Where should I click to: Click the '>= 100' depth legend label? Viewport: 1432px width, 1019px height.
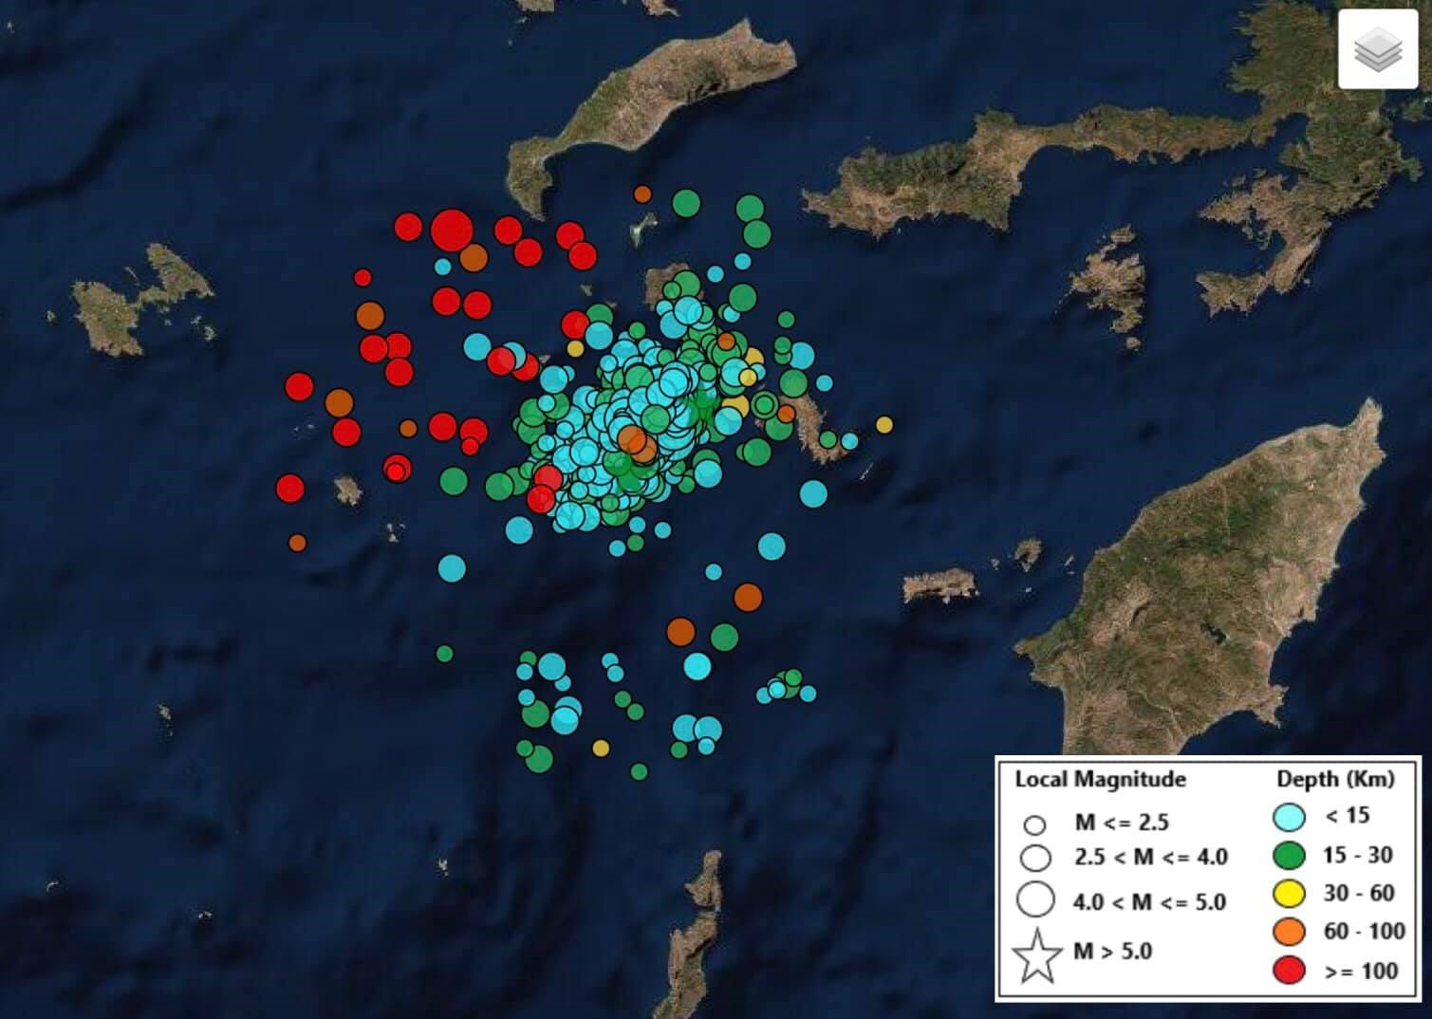tap(1361, 971)
